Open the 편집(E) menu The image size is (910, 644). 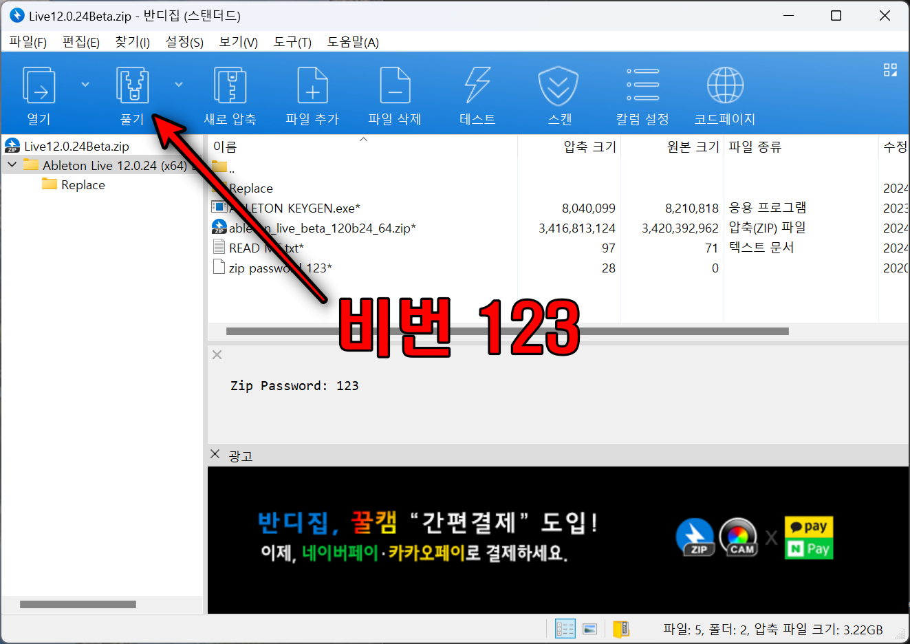click(81, 42)
